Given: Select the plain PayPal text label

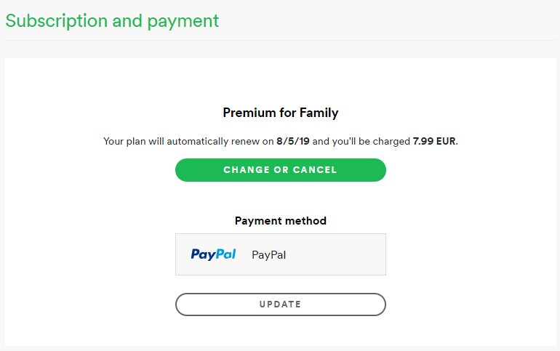Looking at the screenshot, I should tap(268, 254).
